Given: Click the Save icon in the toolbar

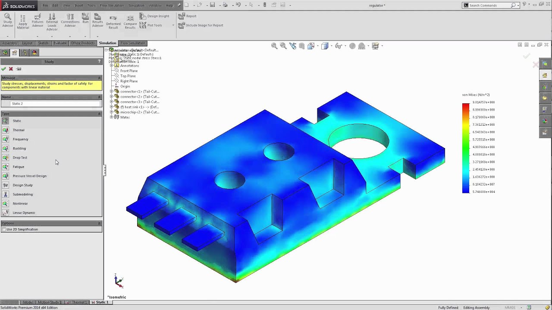Looking at the screenshot, I should (x=212, y=5).
